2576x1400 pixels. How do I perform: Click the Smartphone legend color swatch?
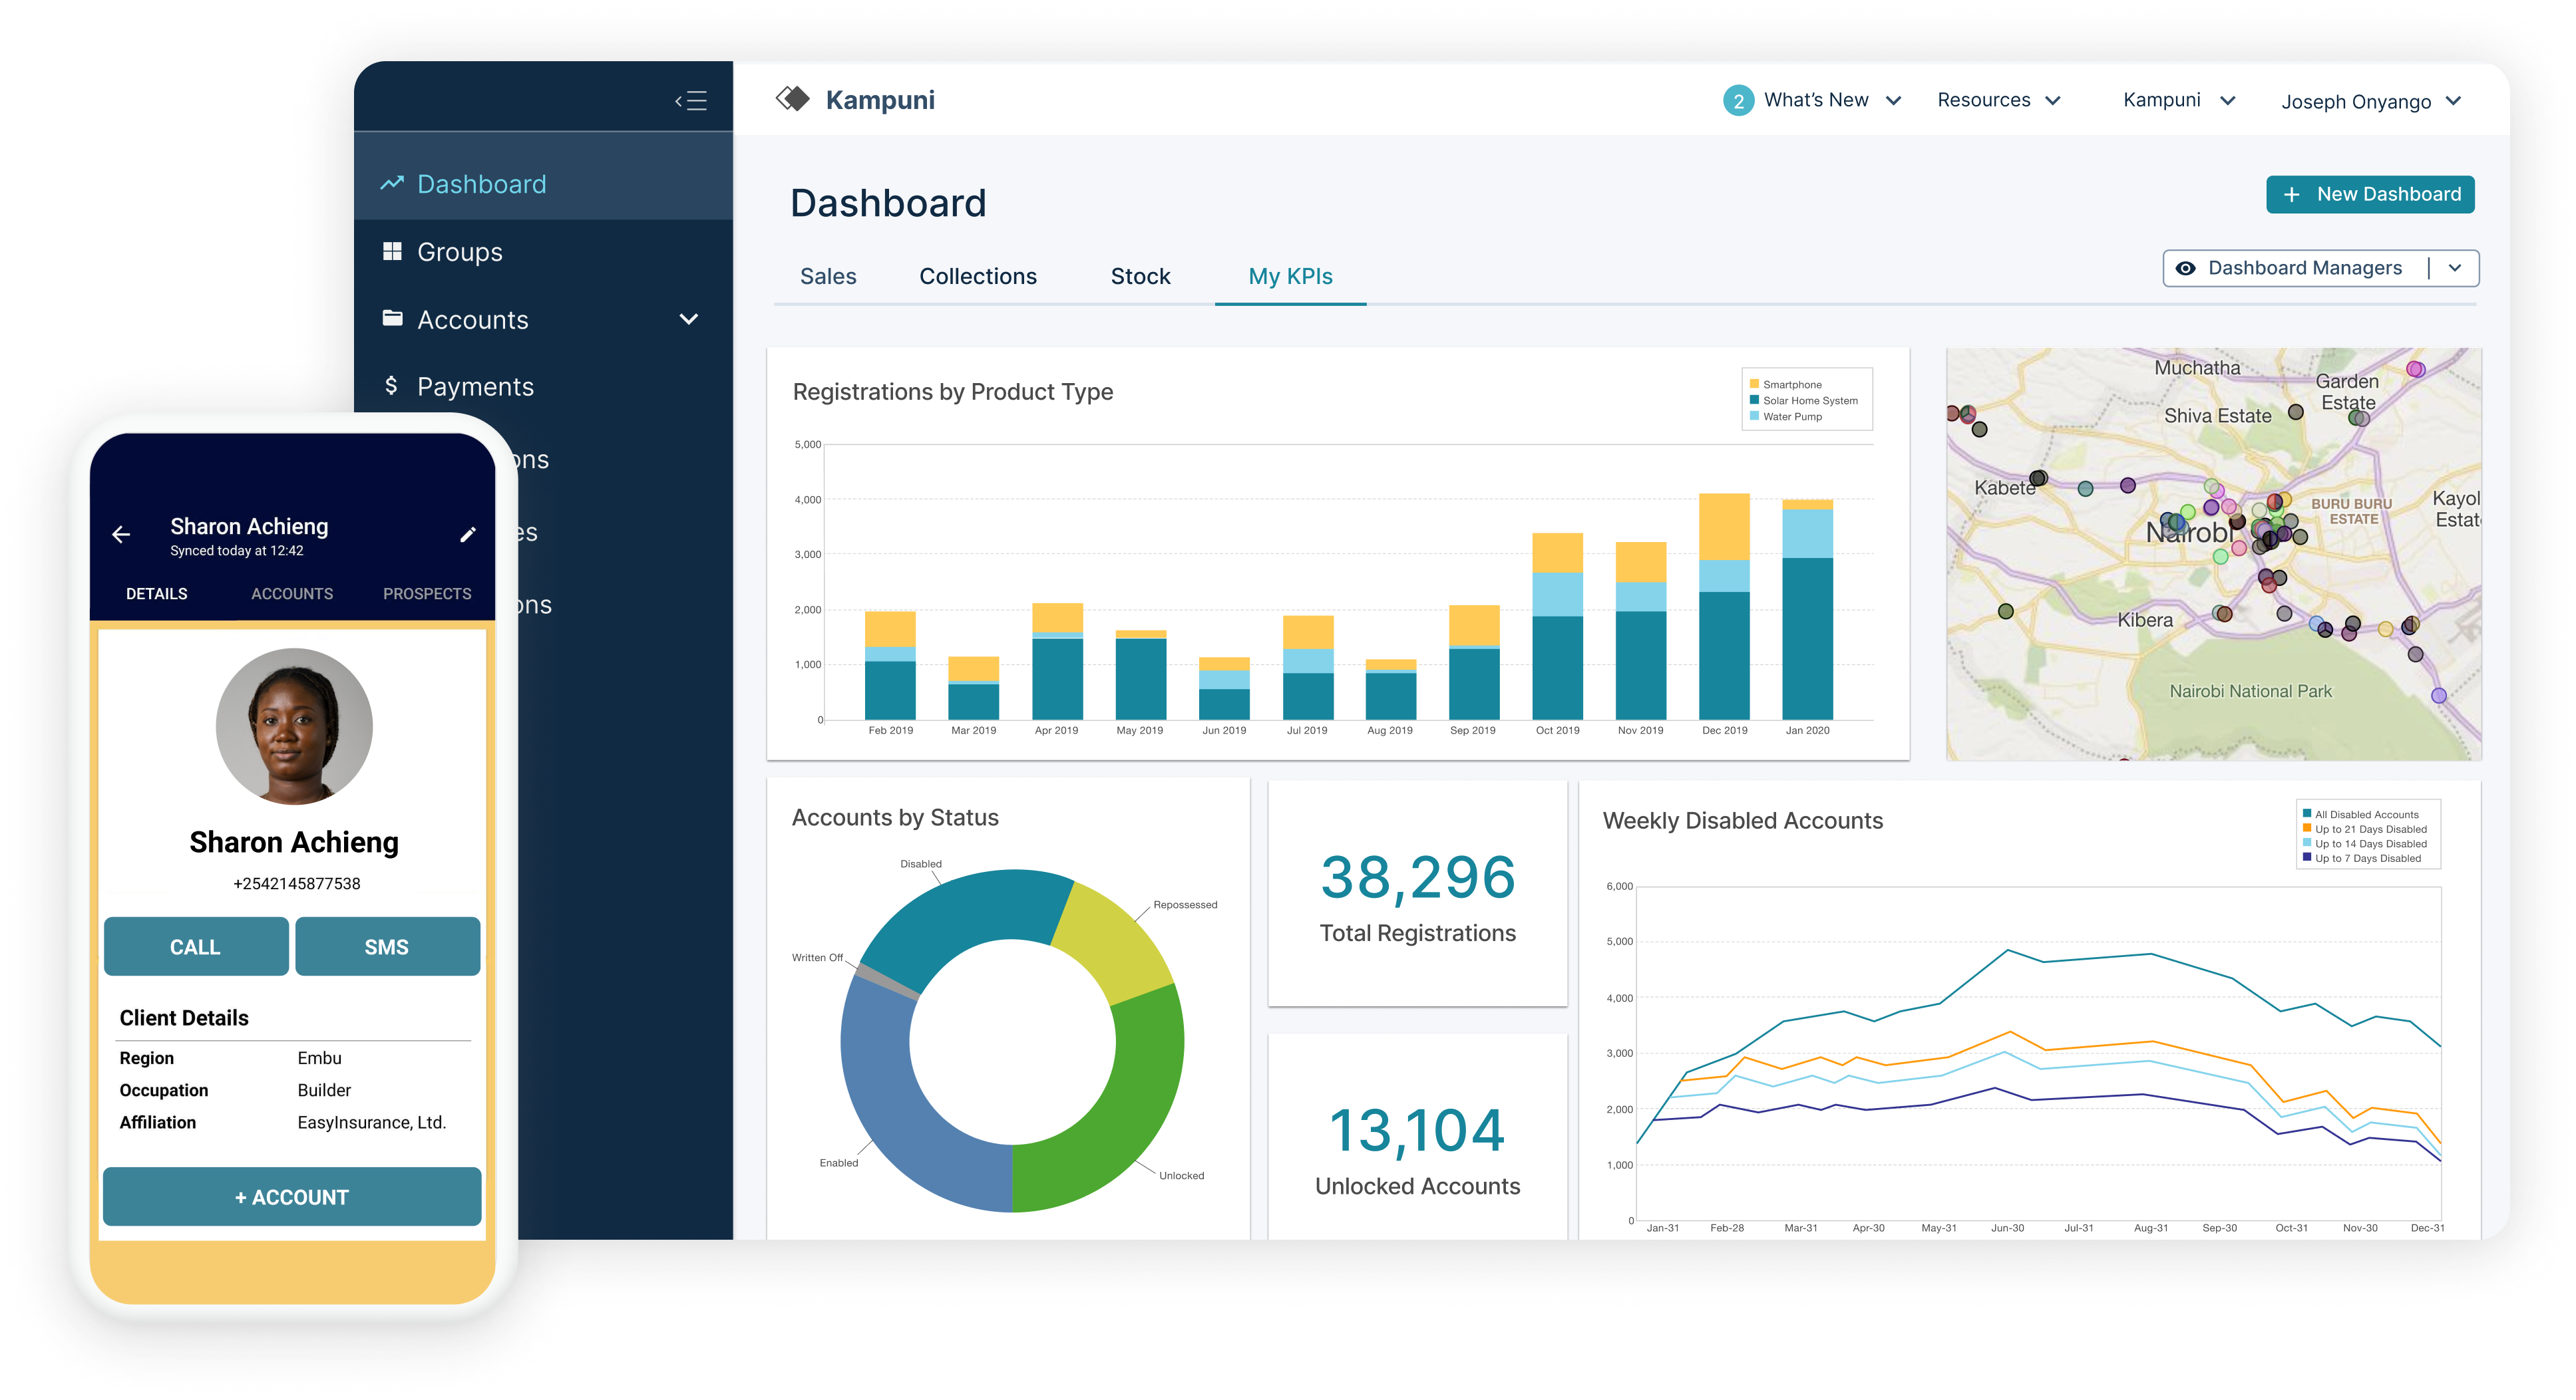click(x=1754, y=384)
